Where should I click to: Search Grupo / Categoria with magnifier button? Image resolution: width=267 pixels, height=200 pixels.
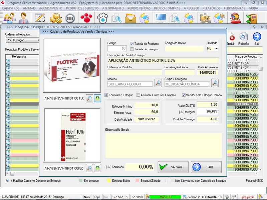[215, 83]
